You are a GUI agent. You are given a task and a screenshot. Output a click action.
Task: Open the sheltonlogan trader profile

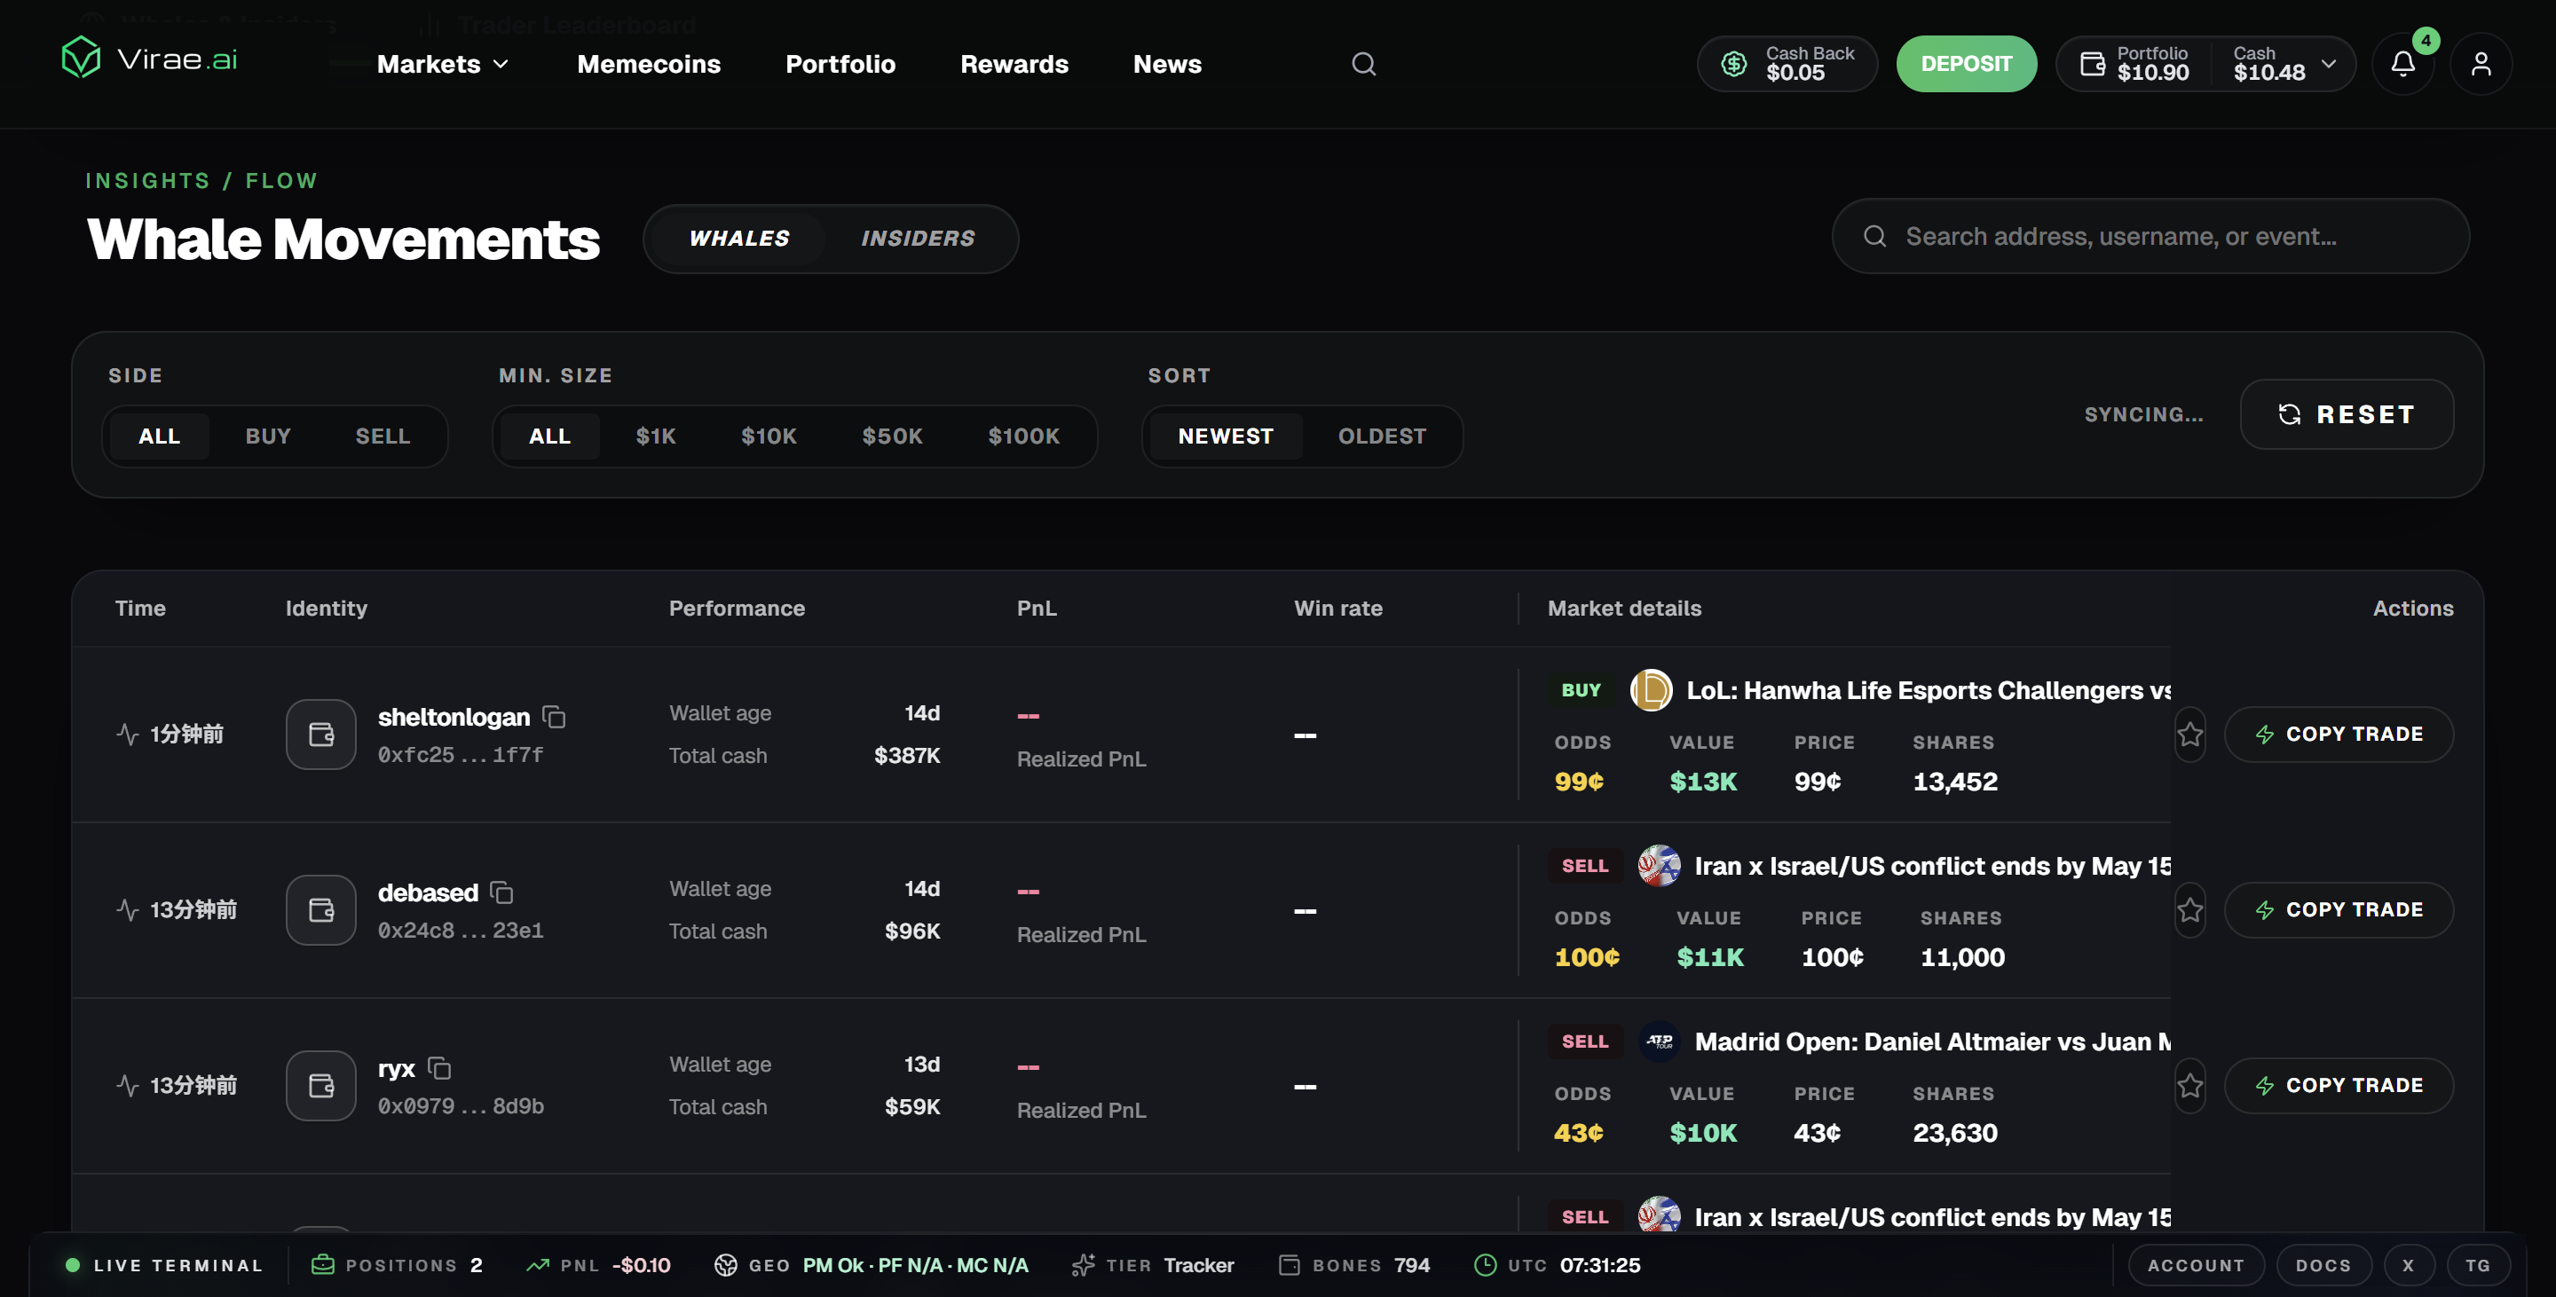pos(454,717)
